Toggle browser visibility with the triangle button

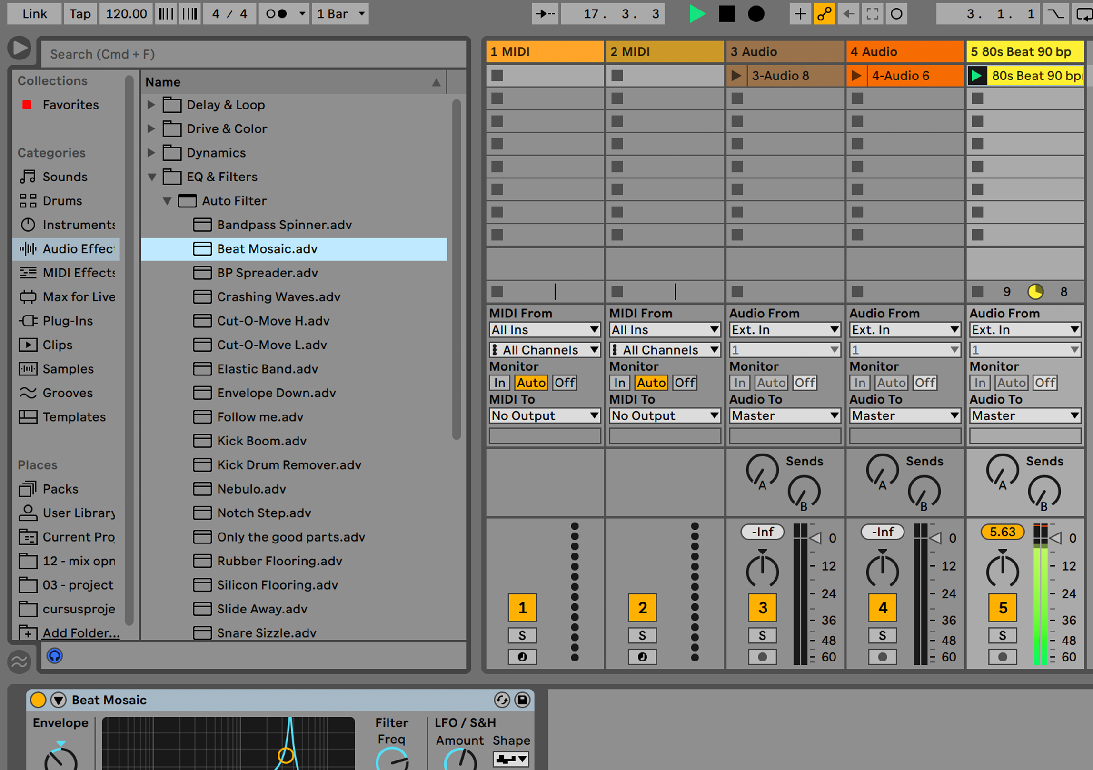20,48
